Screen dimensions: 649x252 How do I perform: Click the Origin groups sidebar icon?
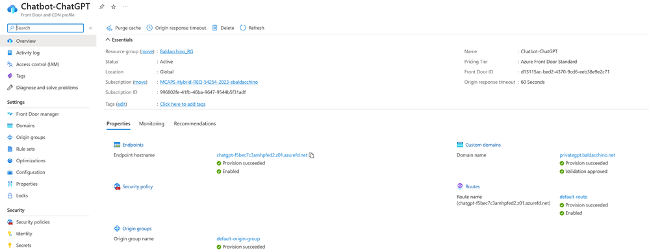10,137
